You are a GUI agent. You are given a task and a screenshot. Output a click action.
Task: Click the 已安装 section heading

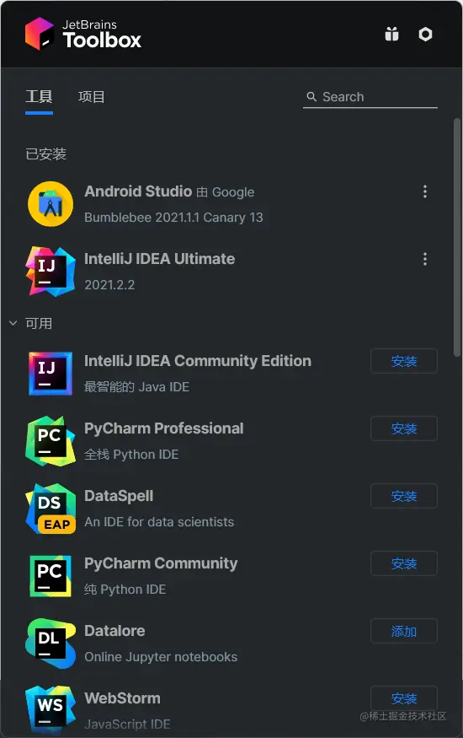(46, 154)
